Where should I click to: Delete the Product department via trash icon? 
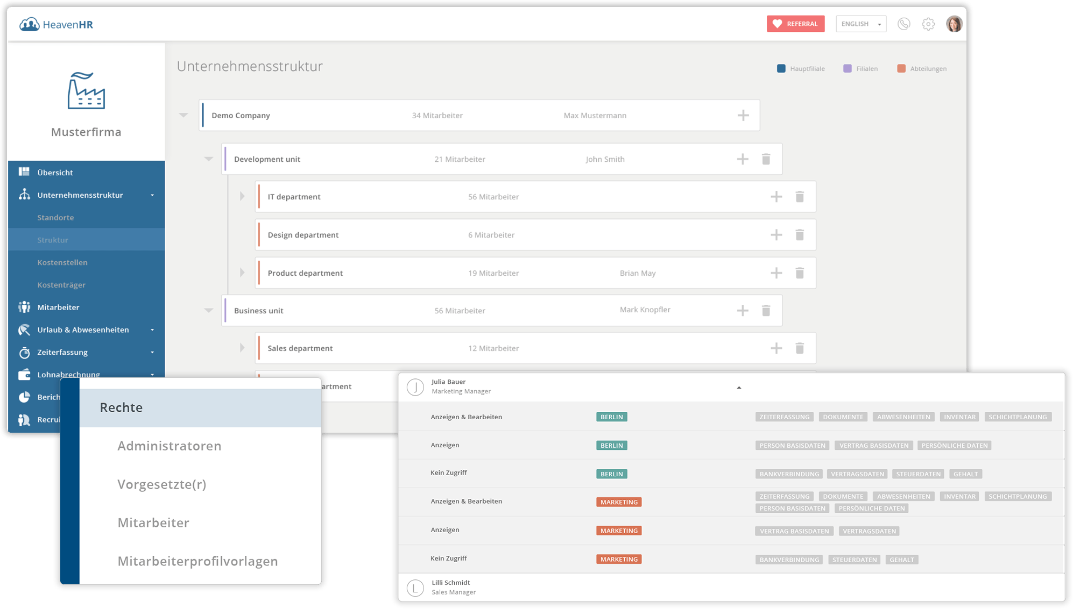pyautogui.click(x=800, y=273)
